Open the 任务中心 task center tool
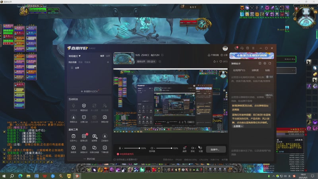 pyautogui.click(x=74, y=137)
